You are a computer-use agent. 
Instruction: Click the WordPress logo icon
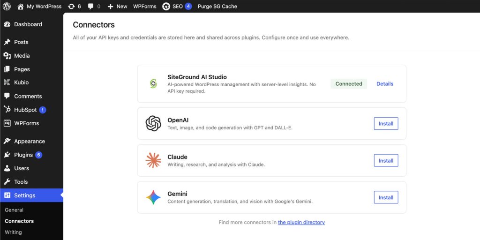coord(7,7)
